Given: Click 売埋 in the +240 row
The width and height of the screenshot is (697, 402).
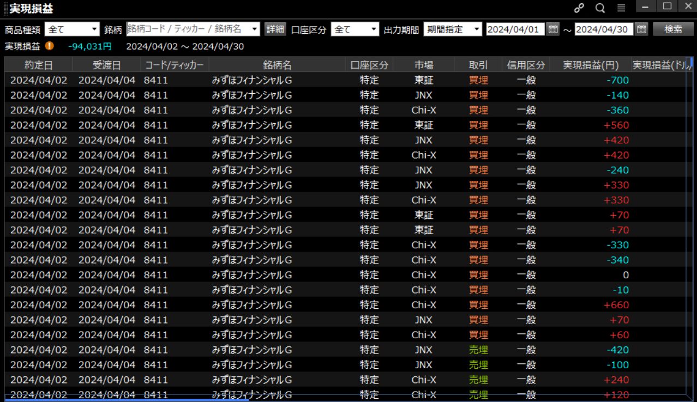Looking at the screenshot, I should pyautogui.click(x=478, y=380).
